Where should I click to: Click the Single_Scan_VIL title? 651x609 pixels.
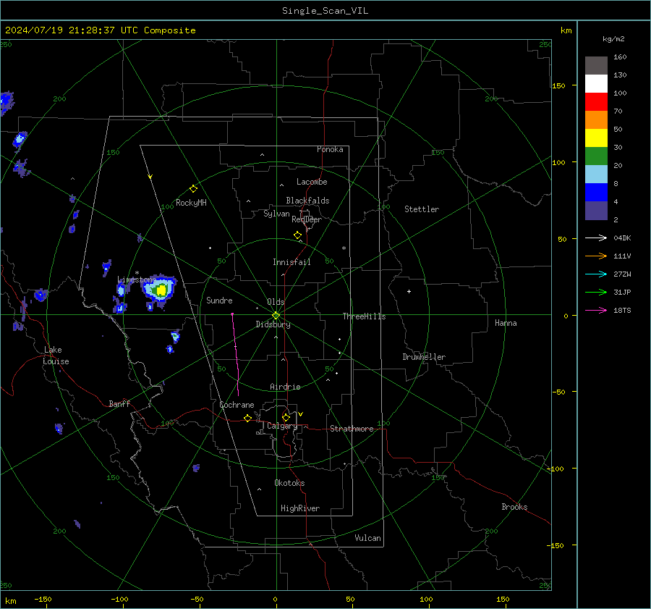(x=325, y=11)
